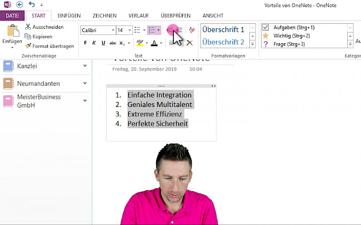Click the font size 14 field
Viewport: 361px width, 225px height.
(122, 30)
